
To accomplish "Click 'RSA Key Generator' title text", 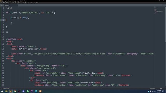I will [28, 49].
